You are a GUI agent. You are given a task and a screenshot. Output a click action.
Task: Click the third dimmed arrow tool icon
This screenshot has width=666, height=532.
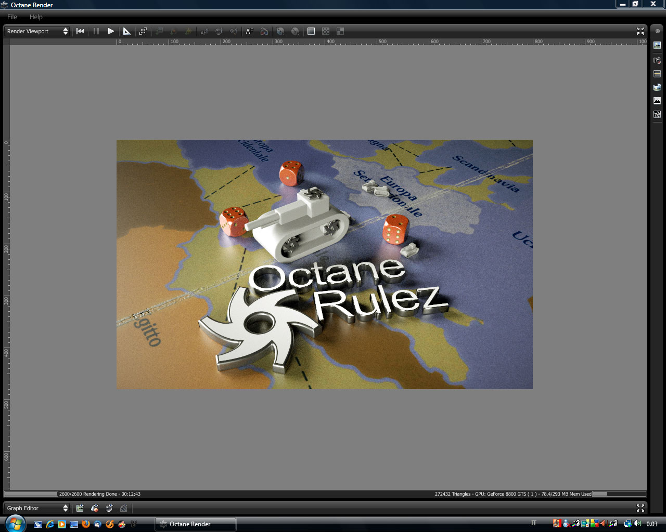coord(188,31)
